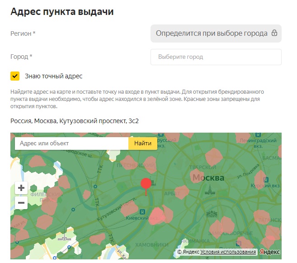Viewport: 297px width, 263px height.
Task: Click Kursky station train icon
Action: tap(266, 179)
